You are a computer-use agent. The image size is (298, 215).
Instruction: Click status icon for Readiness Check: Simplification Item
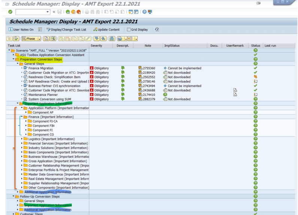click(x=255, y=77)
